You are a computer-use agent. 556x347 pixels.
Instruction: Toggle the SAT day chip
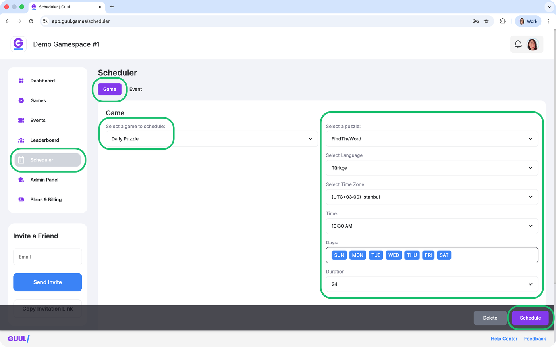click(x=444, y=255)
